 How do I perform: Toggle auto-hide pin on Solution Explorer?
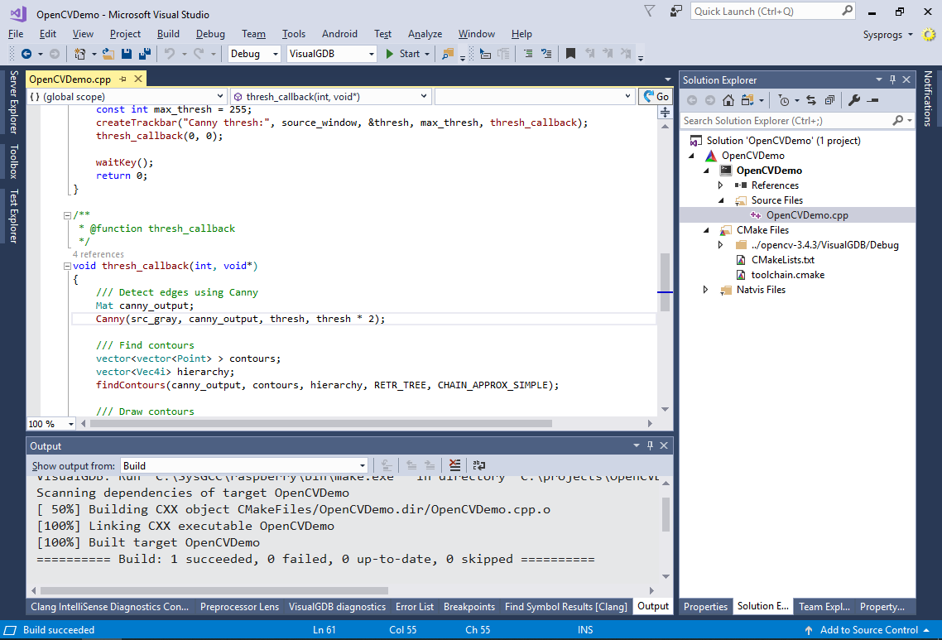click(x=892, y=79)
